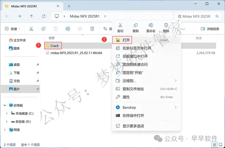
Task: Choose 在新窗口中打开 menu entry
Action: coord(146,56)
